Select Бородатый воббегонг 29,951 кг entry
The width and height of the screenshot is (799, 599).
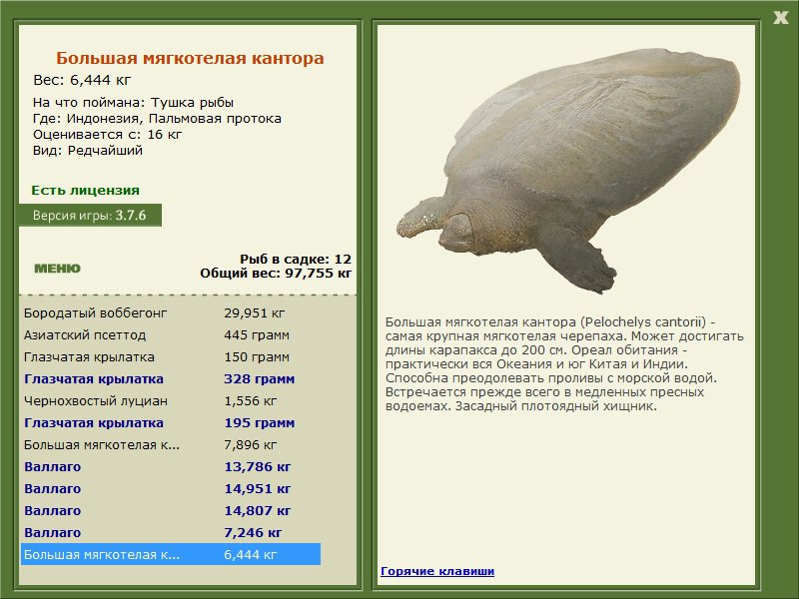[171, 312]
